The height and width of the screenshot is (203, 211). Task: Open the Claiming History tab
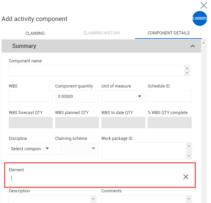[x=102, y=33]
